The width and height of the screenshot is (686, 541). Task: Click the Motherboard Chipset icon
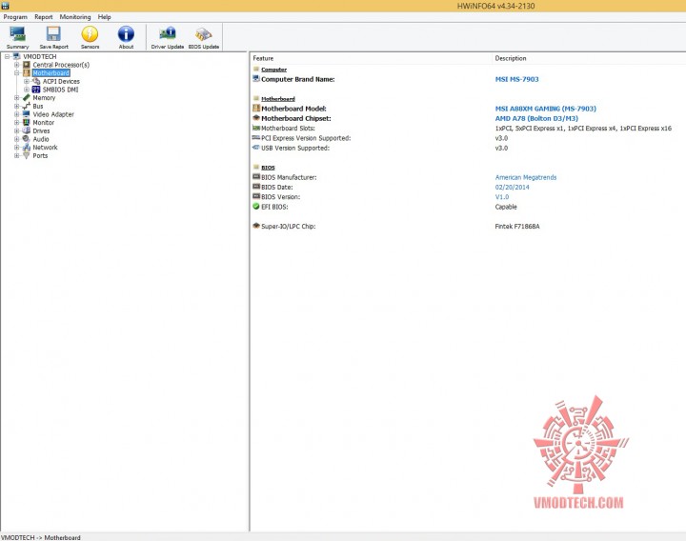pos(256,118)
